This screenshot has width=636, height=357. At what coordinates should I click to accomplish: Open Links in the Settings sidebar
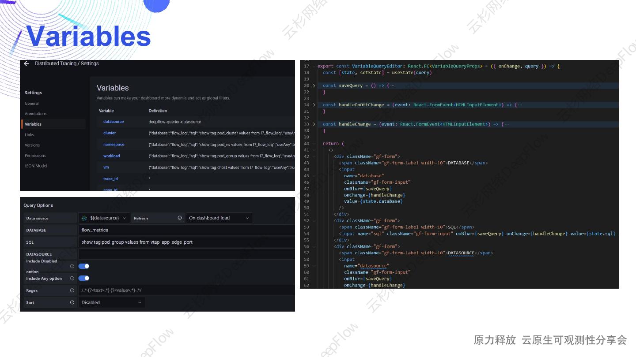pyautogui.click(x=29, y=135)
